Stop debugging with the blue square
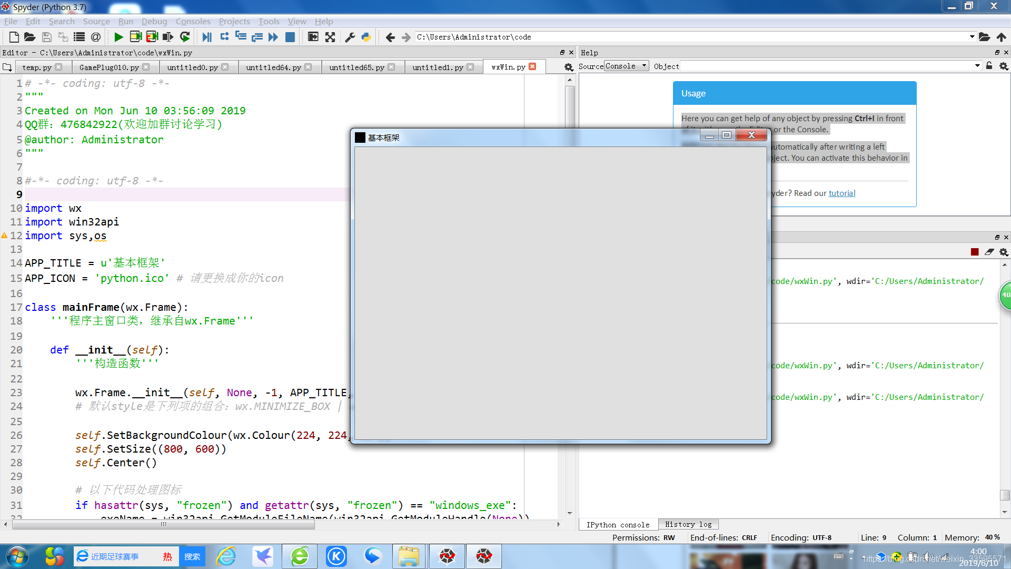This screenshot has width=1011, height=569. [290, 37]
